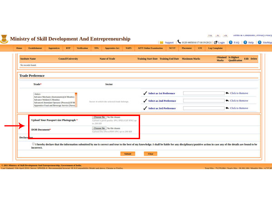Open the Log Complaint menu item
The image size is (272, 204).
(215, 48)
